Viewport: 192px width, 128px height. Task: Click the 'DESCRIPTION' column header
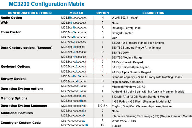153,13
